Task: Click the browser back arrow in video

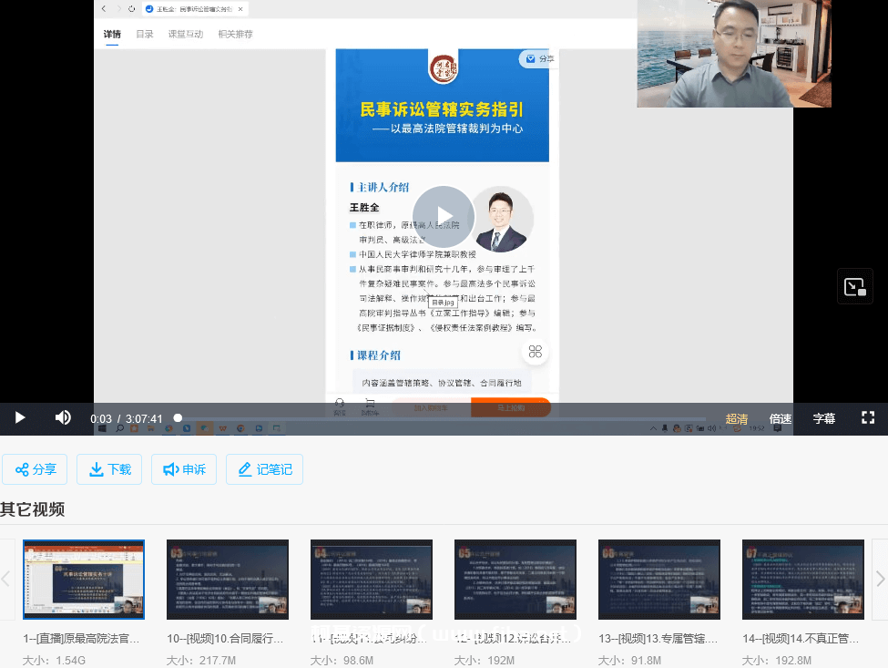Action: 104,8
